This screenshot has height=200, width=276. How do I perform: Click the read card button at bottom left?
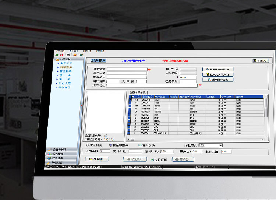point(96,159)
